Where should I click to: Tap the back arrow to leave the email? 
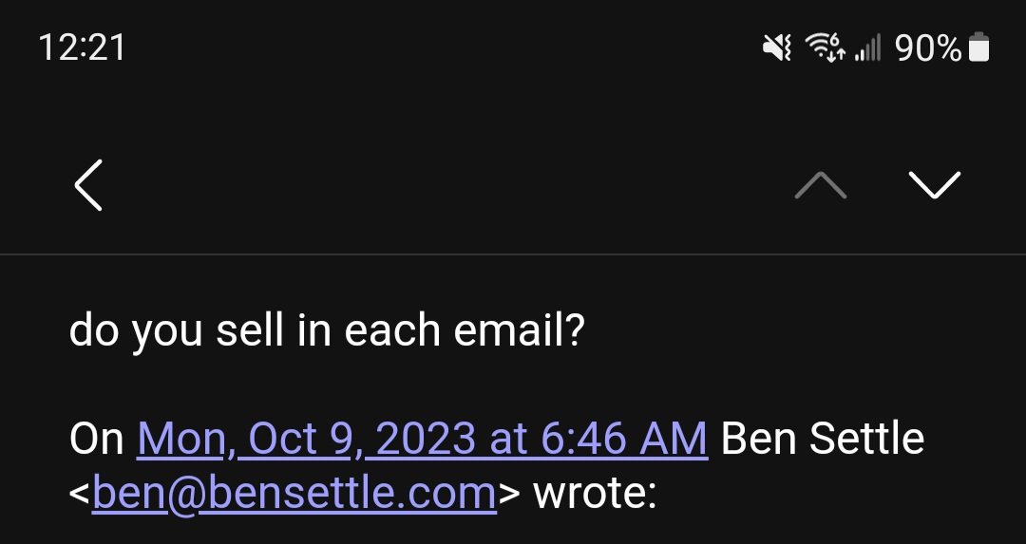click(x=88, y=185)
